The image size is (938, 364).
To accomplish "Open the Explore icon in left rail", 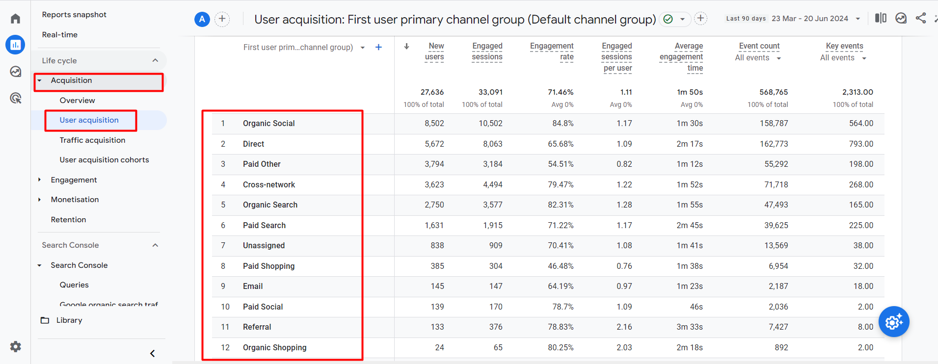I will point(15,72).
